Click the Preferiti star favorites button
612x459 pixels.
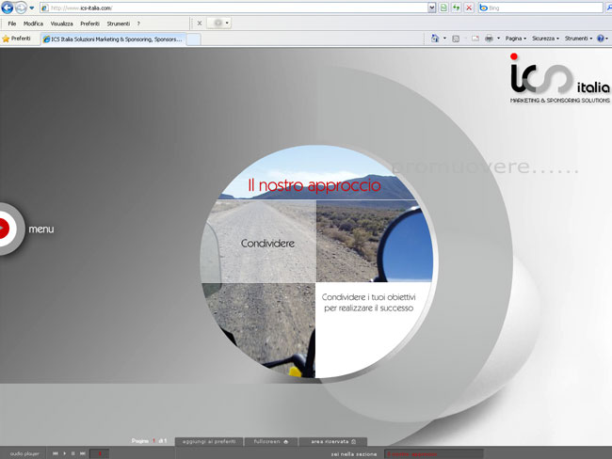[x=16, y=39]
